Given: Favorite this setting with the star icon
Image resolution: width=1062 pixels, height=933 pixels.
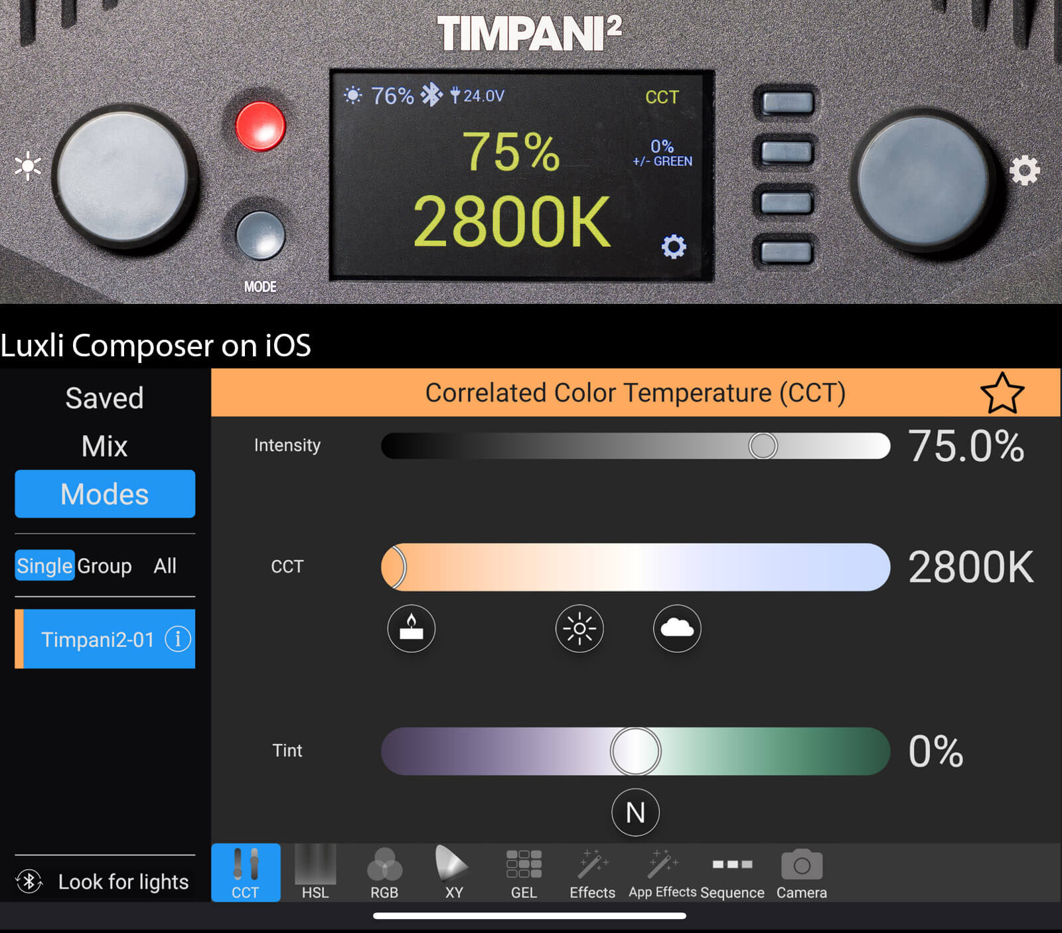Looking at the screenshot, I should point(1002,393).
